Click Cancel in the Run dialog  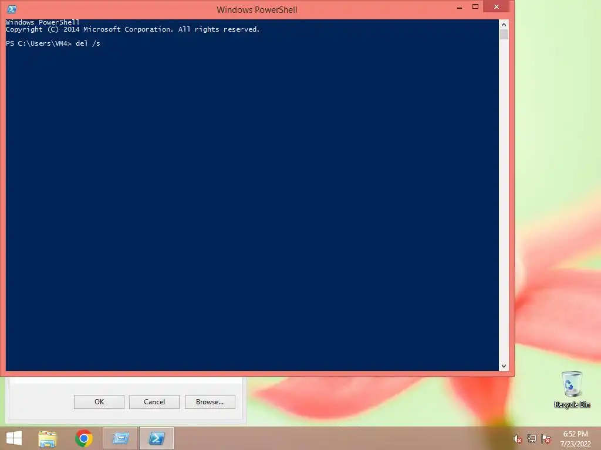coord(154,402)
